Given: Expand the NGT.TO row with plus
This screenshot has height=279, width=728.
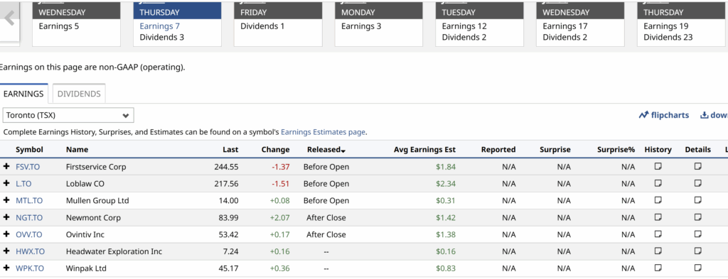Looking at the screenshot, I should tap(6, 217).
